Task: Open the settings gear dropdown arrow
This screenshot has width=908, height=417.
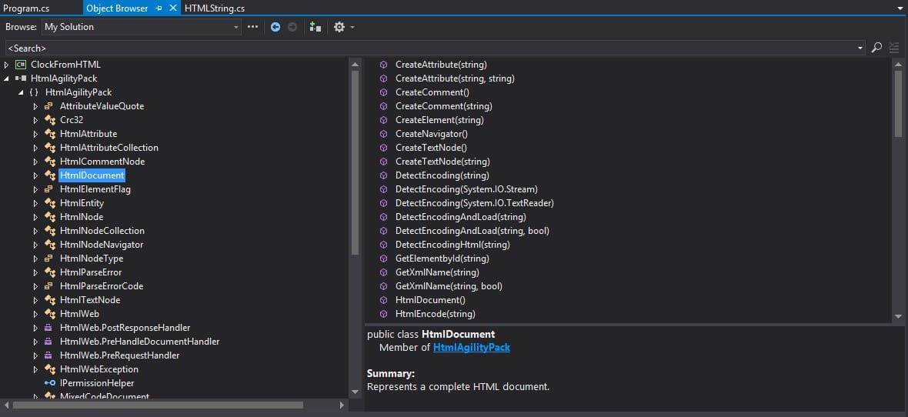Action: (352, 27)
